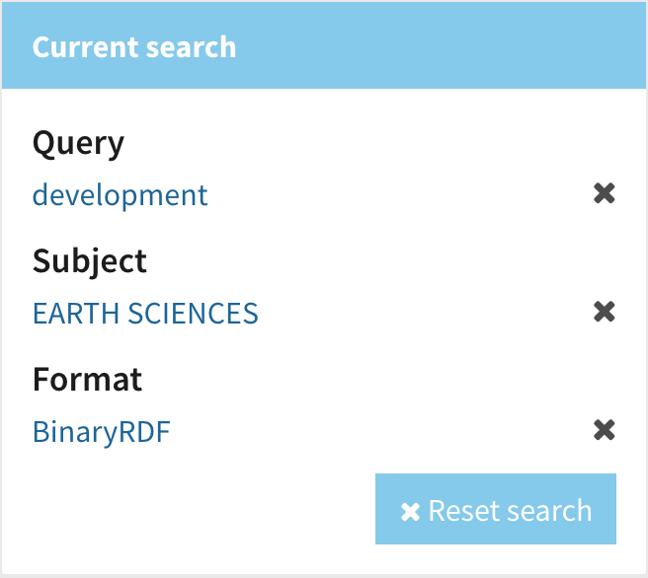
Task: Select the blue Current search header bar
Action: pos(395,47)
